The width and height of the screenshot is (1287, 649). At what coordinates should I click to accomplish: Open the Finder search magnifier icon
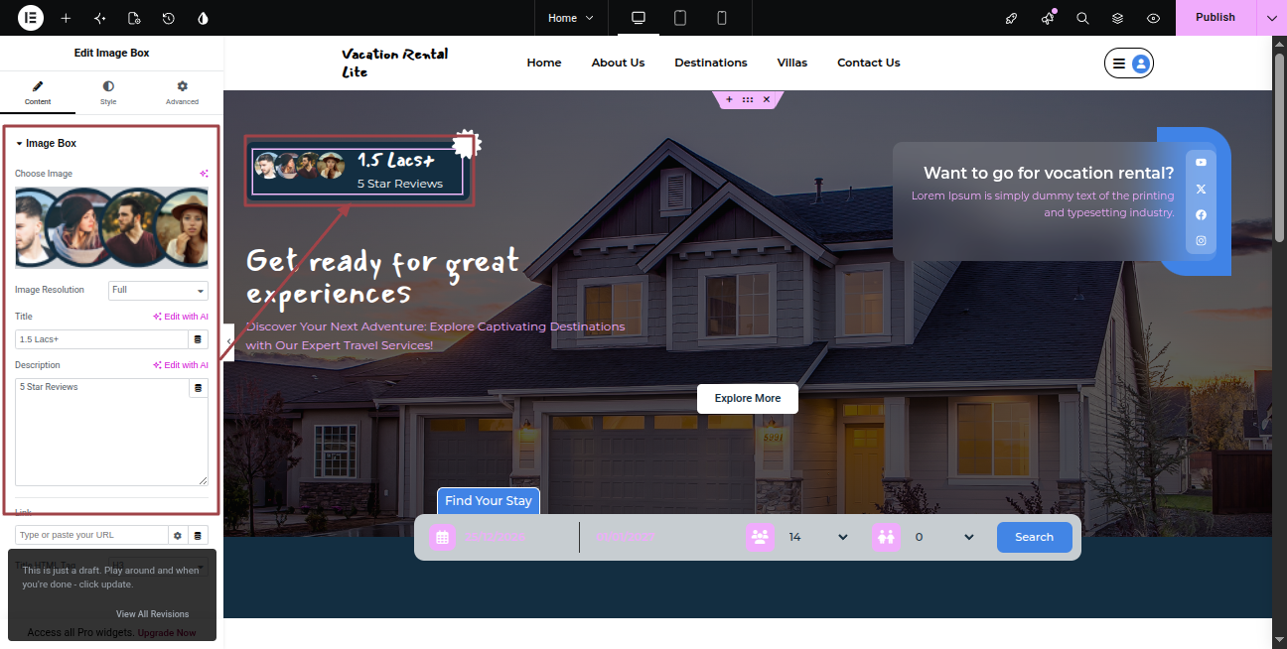point(1082,18)
